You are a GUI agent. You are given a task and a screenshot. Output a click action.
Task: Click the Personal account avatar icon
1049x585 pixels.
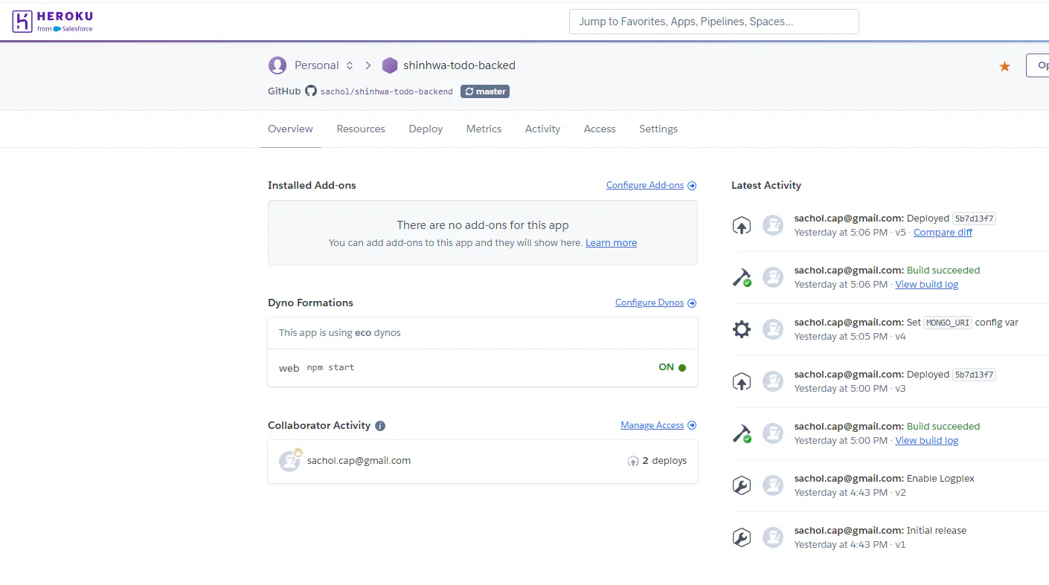pos(278,65)
